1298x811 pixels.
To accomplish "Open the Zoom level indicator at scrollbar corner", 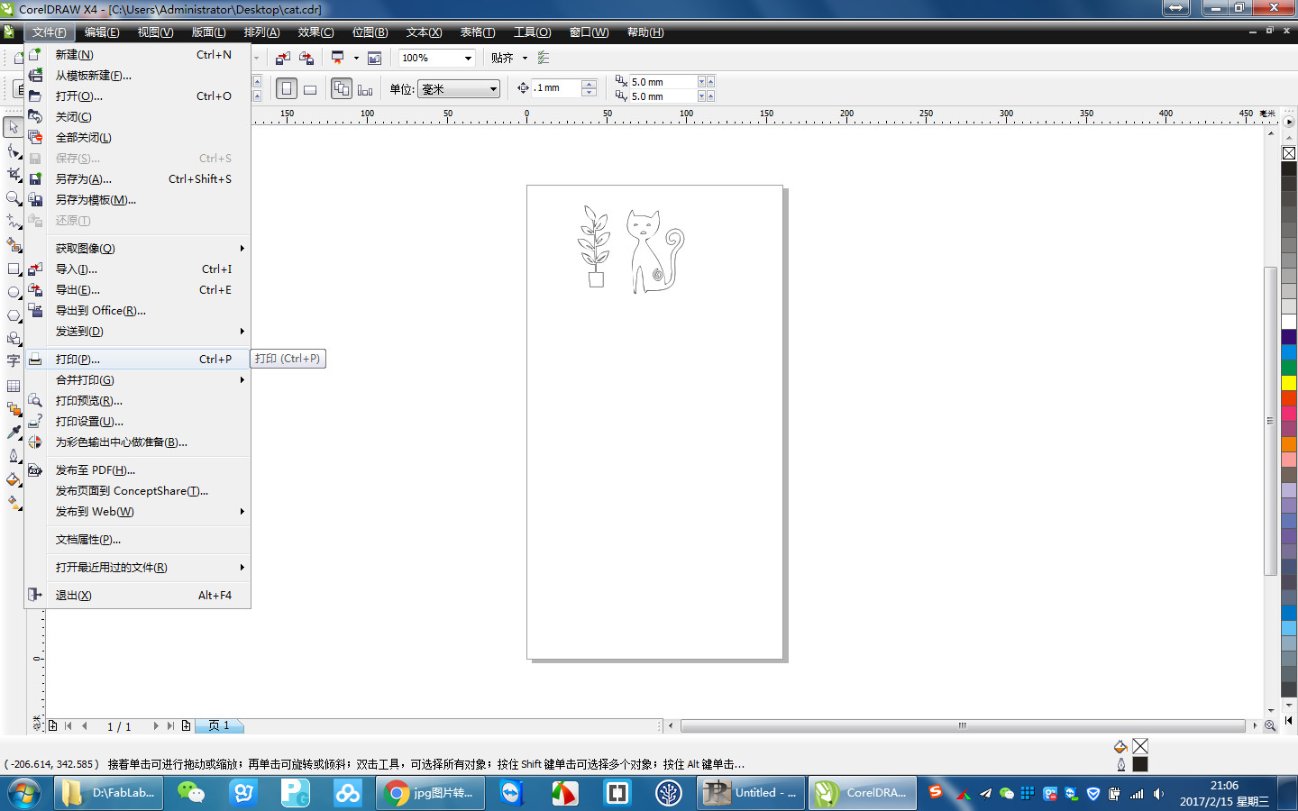I will (x=1270, y=725).
